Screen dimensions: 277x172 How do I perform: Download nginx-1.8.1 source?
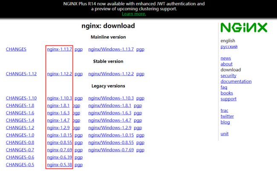coord(58,105)
